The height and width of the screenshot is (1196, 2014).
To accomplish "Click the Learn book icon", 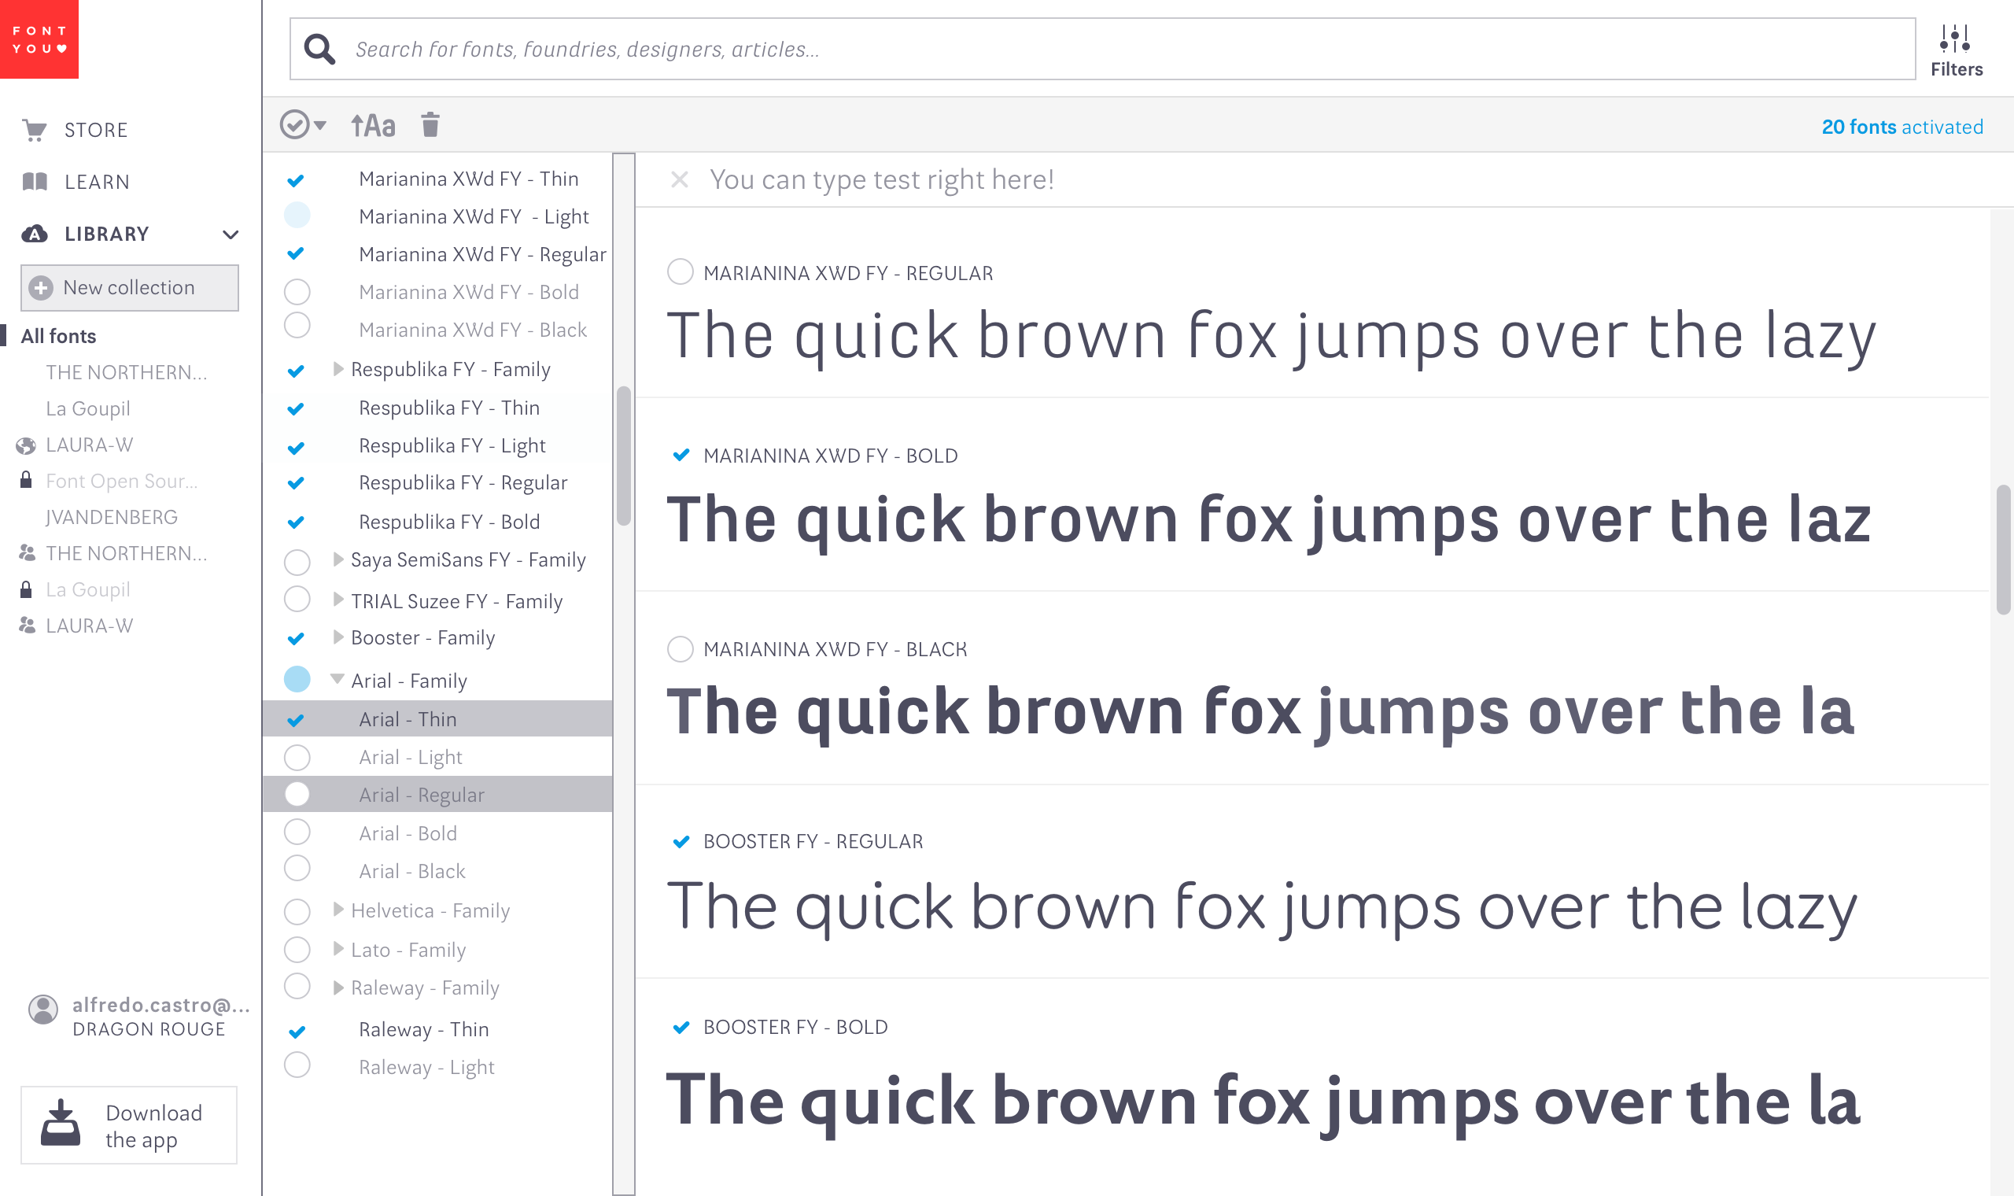I will click(35, 181).
